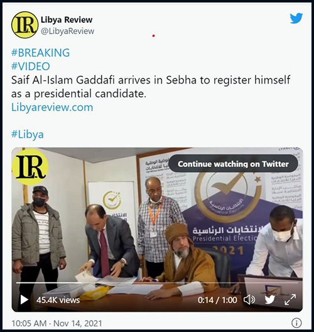Click the LR watermark logo in video
Viewport: 314px width, 332px height.
(x=30, y=167)
